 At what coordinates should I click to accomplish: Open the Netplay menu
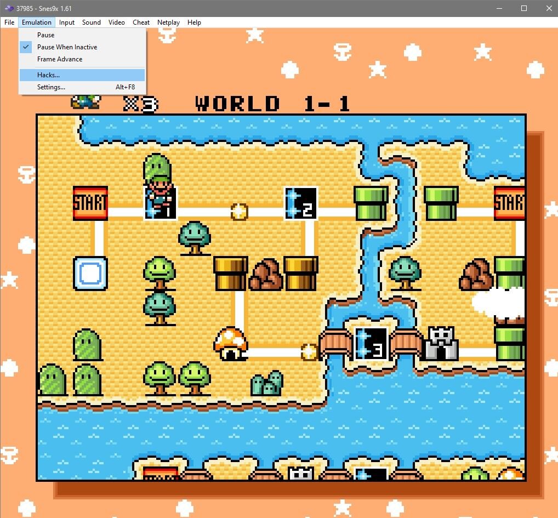coord(168,22)
